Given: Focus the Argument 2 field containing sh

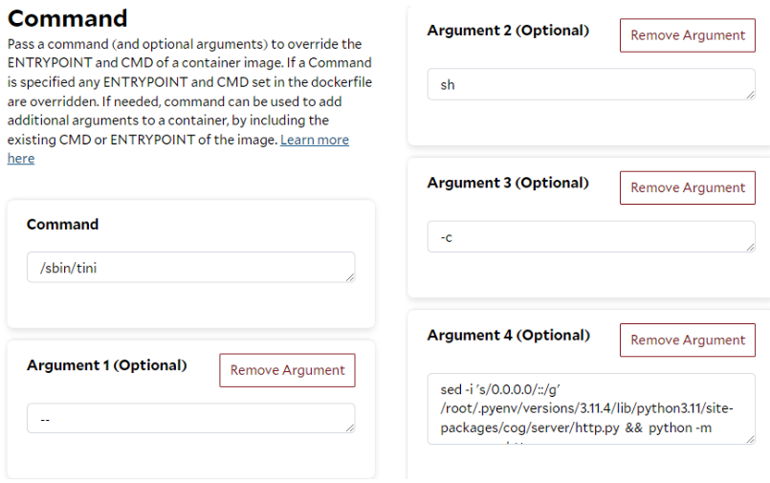Looking at the screenshot, I should point(591,84).
